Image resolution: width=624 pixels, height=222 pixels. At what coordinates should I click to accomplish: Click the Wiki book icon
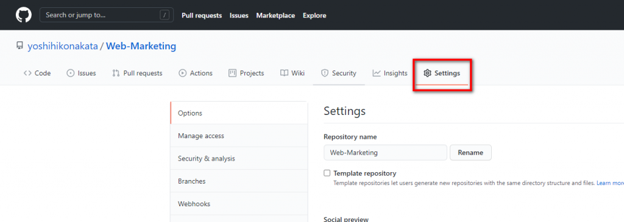[284, 73]
